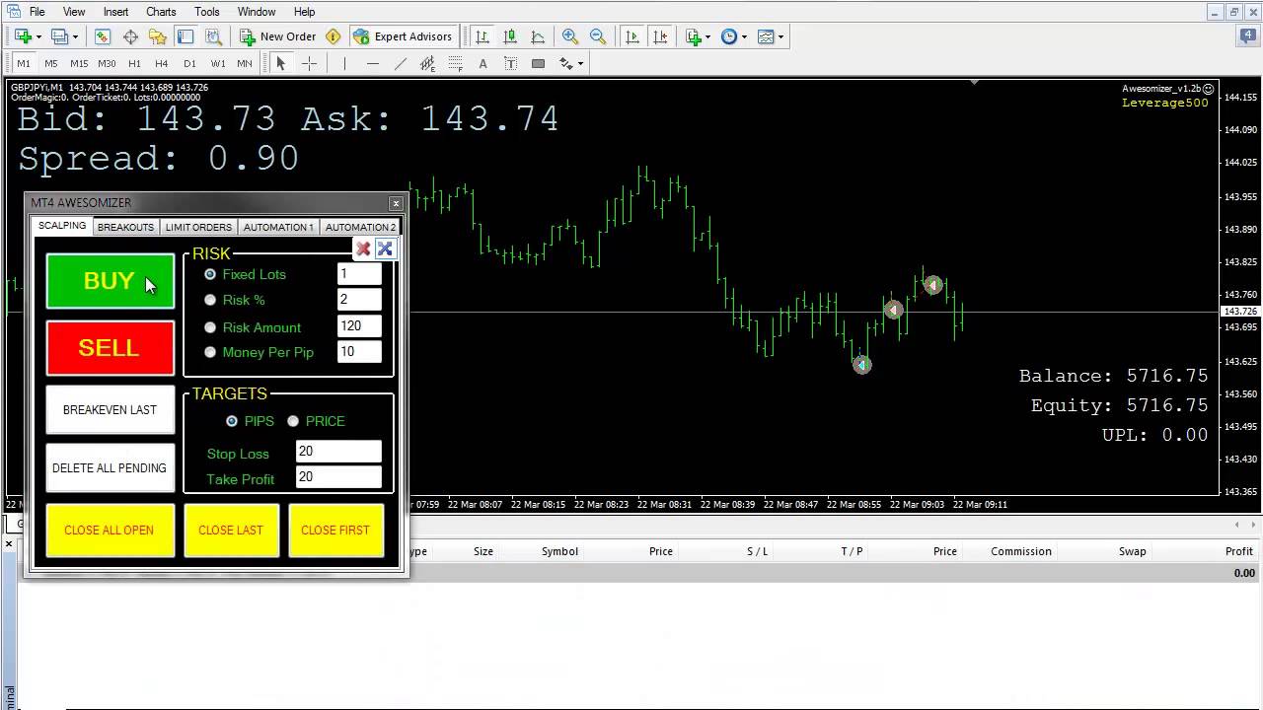1263x710 pixels.
Task: Open the Charts menu
Action: [x=161, y=12]
